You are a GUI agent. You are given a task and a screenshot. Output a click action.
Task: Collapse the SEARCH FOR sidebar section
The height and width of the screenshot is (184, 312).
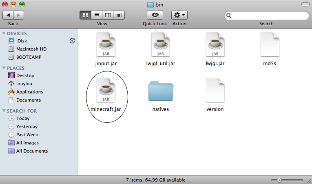pos(4,111)
